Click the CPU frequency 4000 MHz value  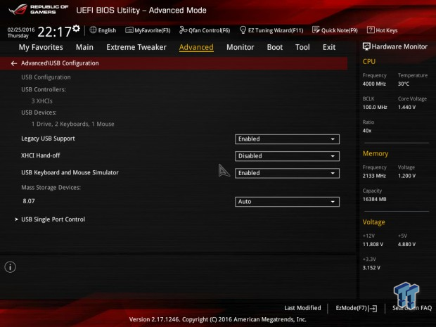[374, 84]
